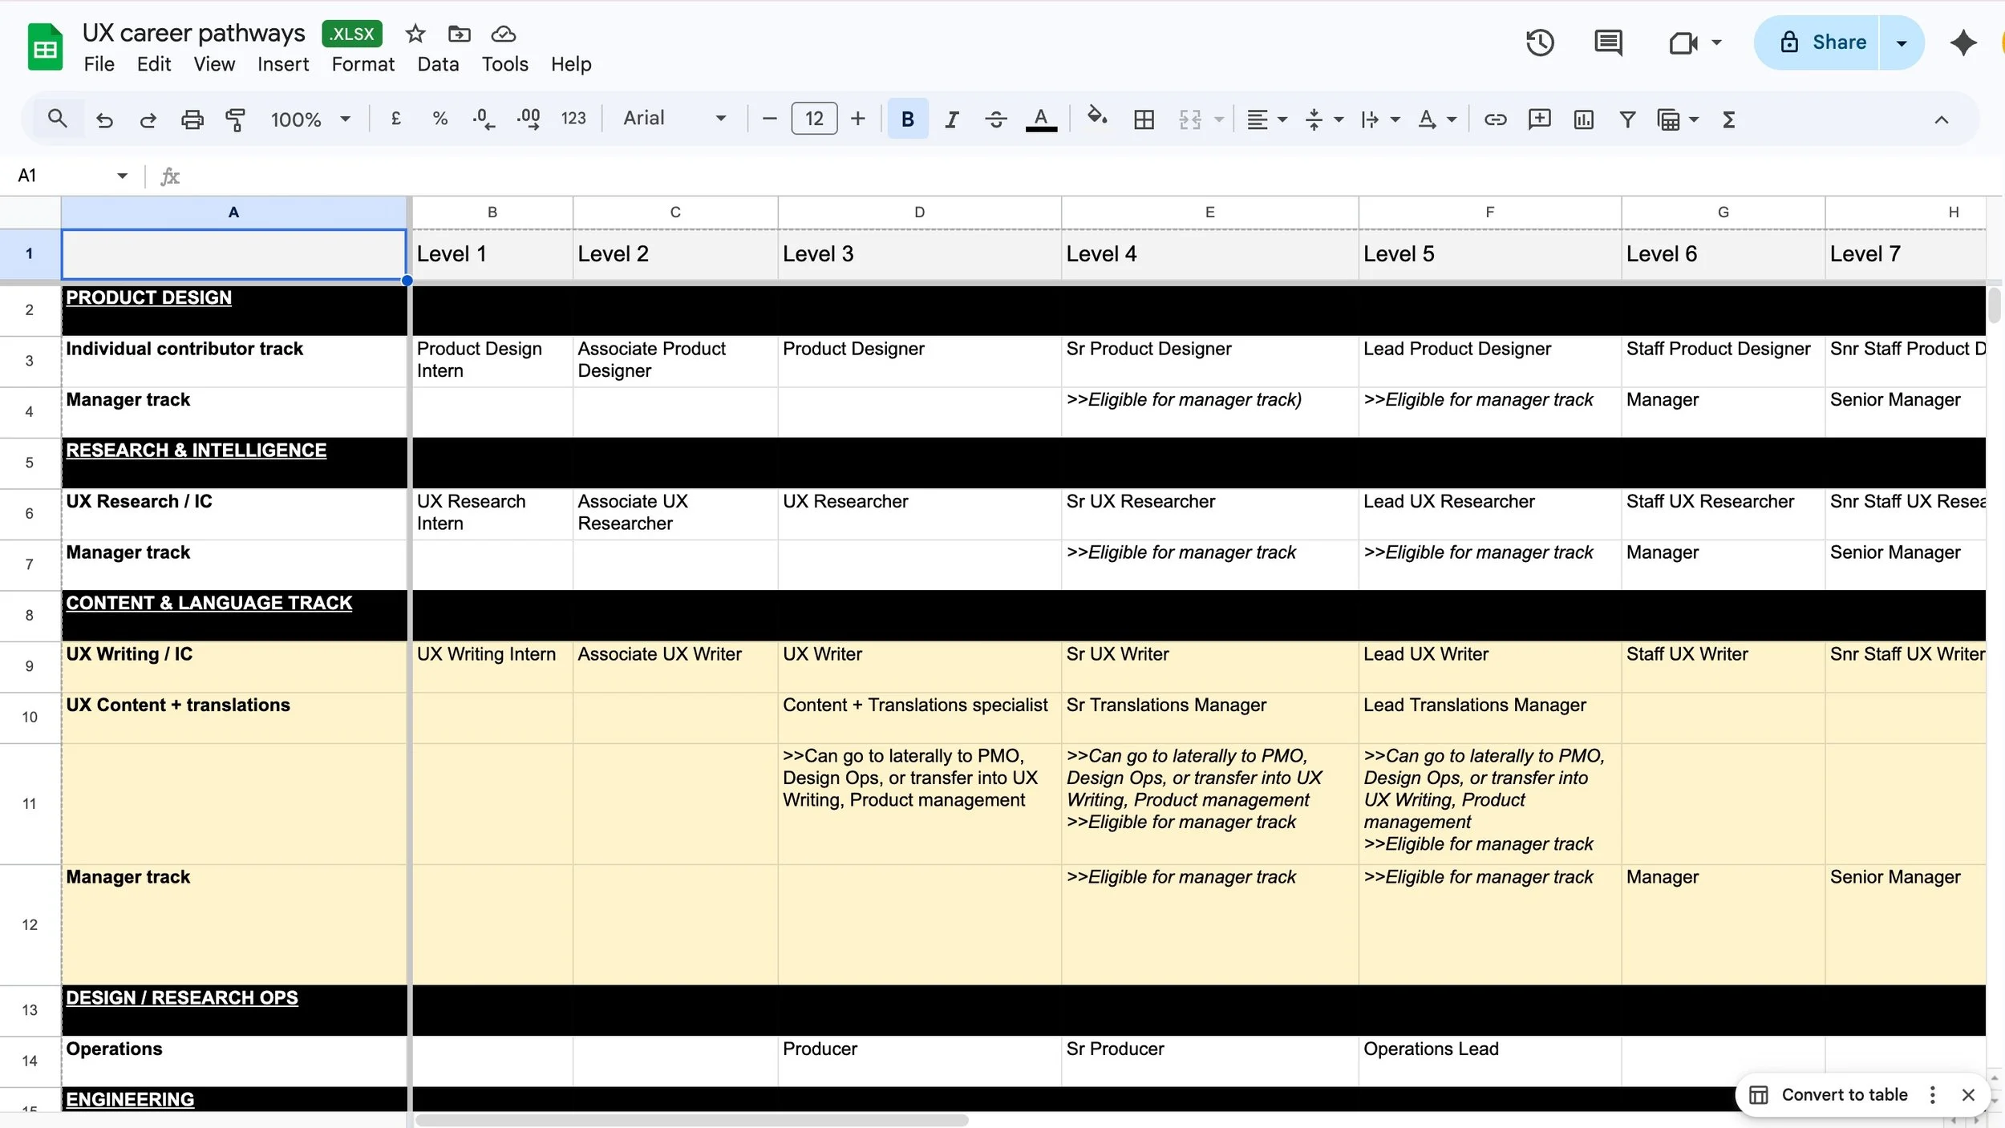Click Convert to table button
Viewport: 2005px width, 1128px height.
(x=1832, y=1094)
